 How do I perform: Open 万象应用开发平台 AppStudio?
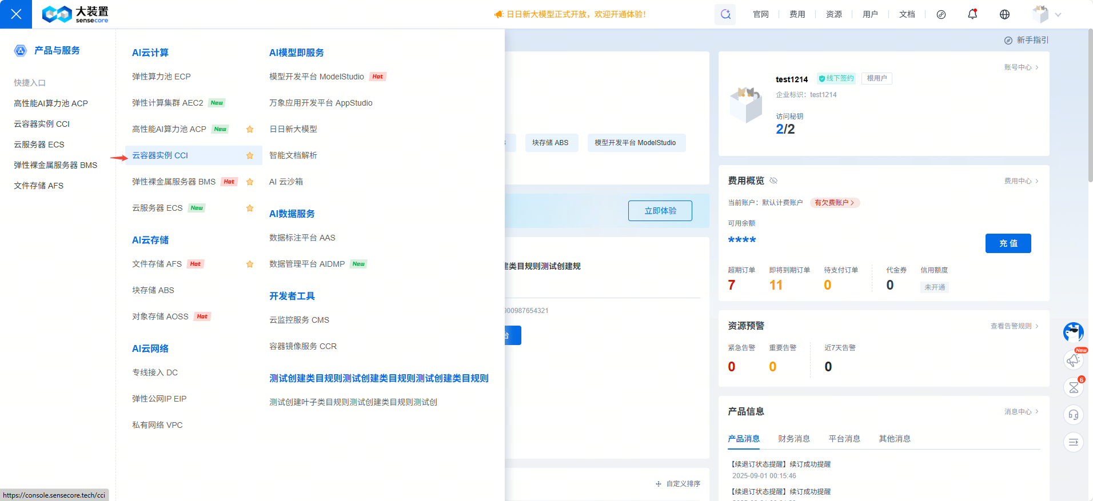(x=321, y=103)
